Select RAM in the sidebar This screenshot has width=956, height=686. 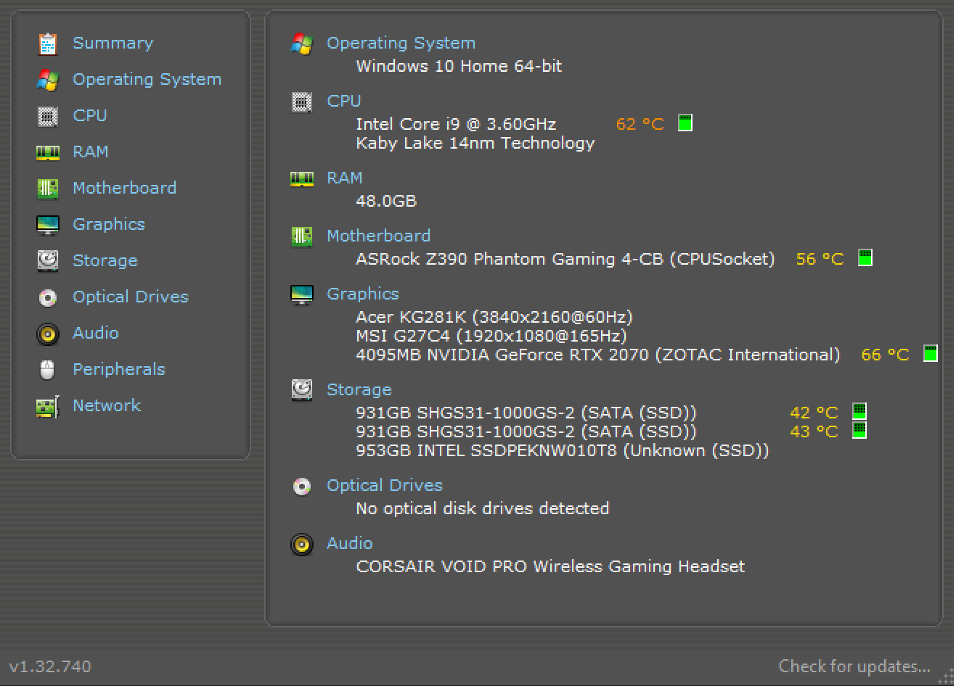(91, 152)
